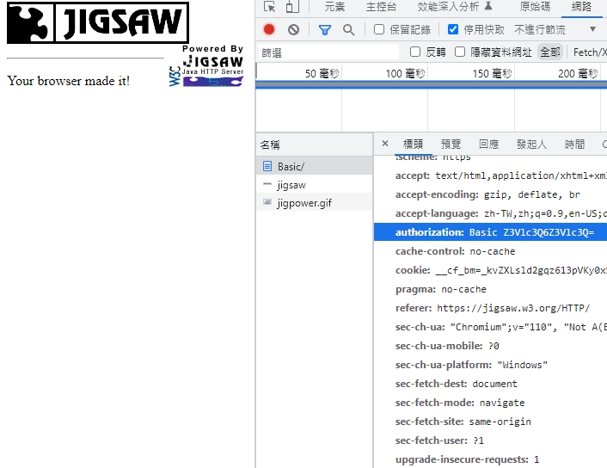Click the network timeline overview bar
The width and height of the screenshot is (607, 468).
click(x=432, y=85)
